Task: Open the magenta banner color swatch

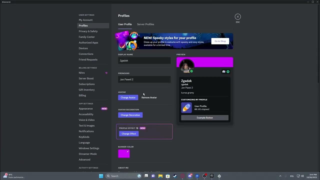Action: tap(124, 154)
